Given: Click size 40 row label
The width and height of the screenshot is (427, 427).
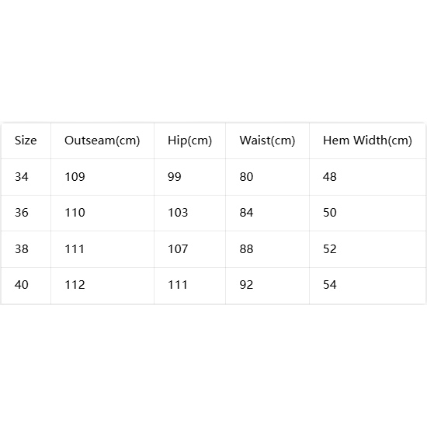Looking at the screenshot, I should click(22, 285).
